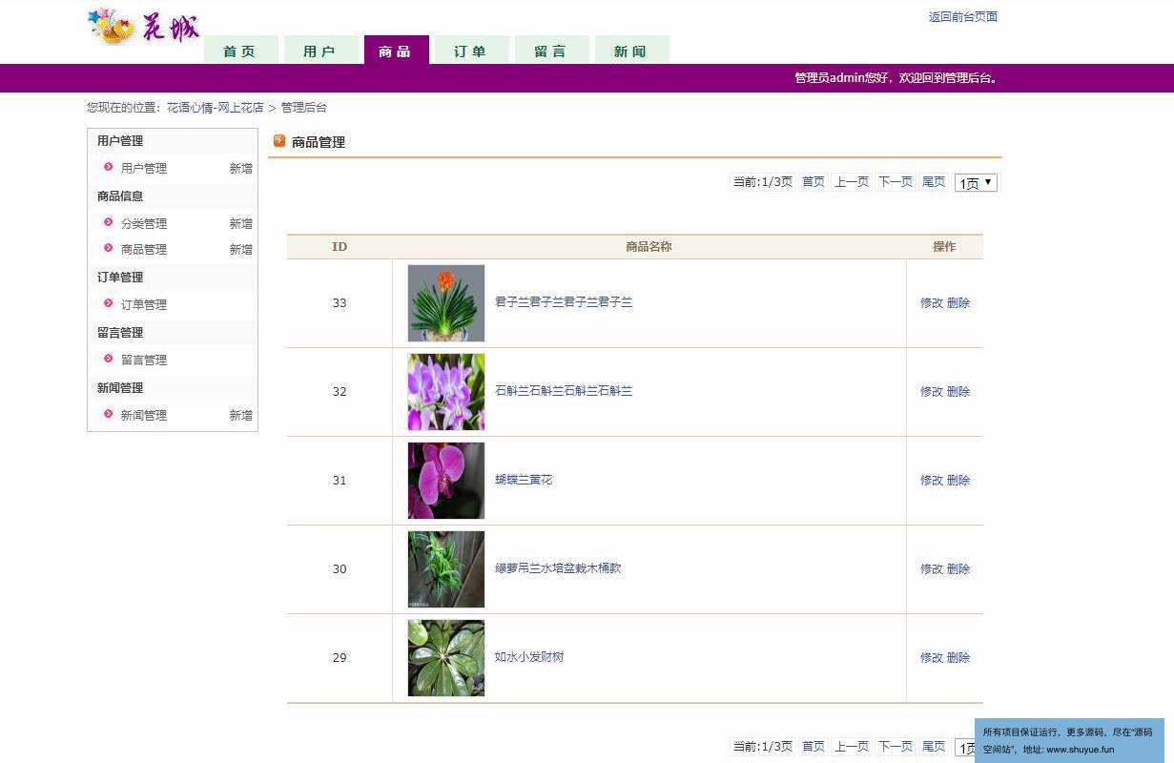This screenshot has height=763, width=1174.
Task: Click bullet icon beside 新闻管理 sidebar link
Action: (x=108, y=414)
